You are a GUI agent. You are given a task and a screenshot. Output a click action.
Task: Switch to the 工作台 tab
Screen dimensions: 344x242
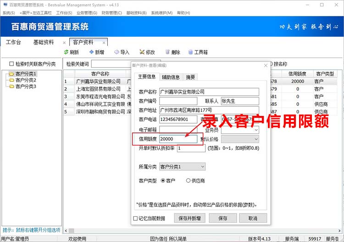click(x=13, y=42)
